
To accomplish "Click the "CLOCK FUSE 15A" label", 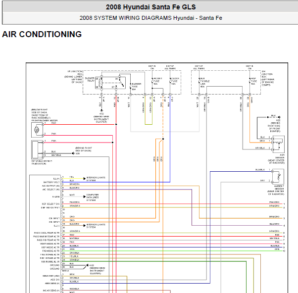I will (x=175, y=81).
